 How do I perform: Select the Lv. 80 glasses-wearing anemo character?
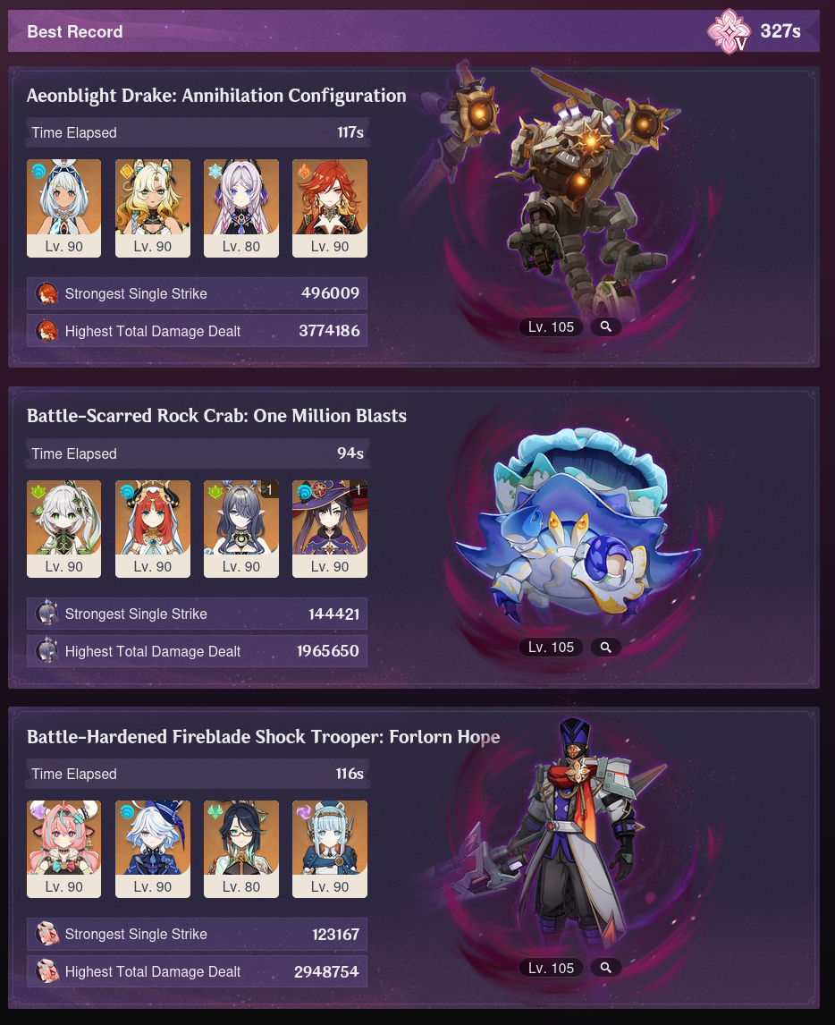(241, 849)
